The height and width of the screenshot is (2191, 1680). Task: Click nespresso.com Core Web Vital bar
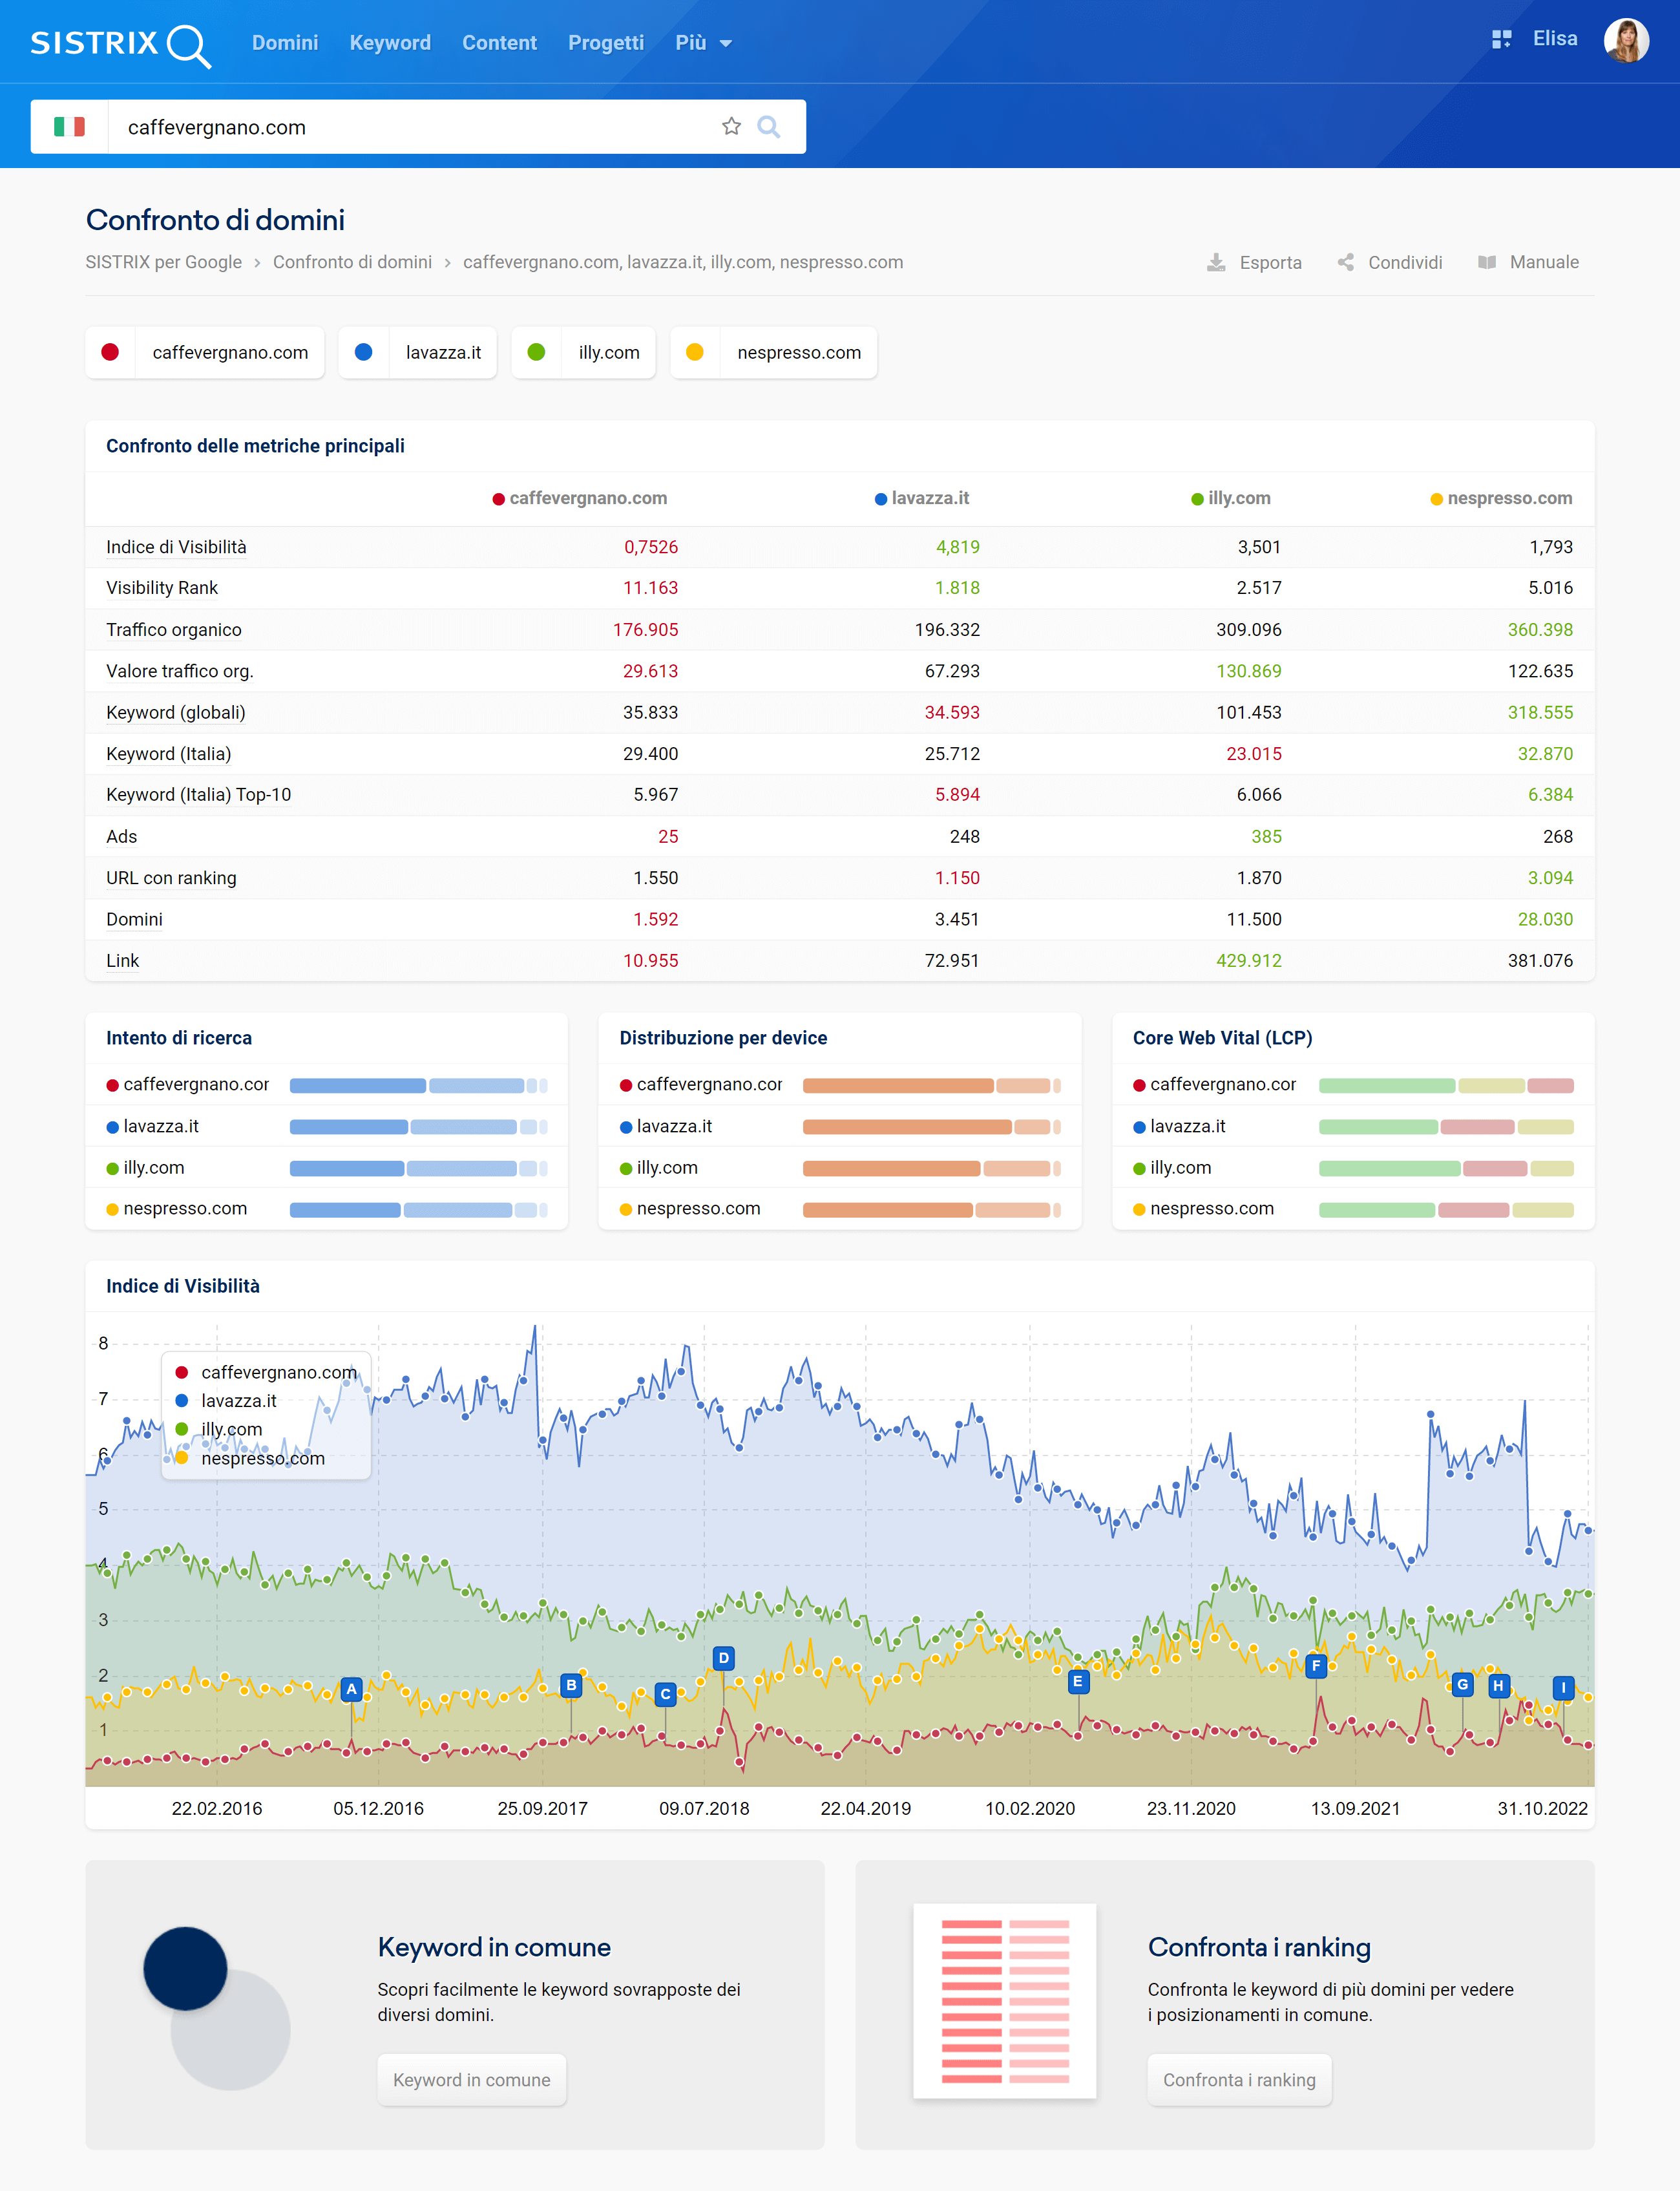[x=1446, y=1209]
